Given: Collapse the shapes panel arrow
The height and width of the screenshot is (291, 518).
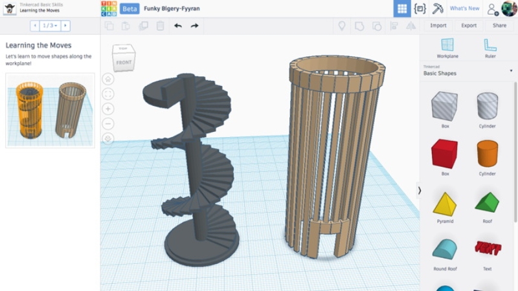Looking at the screenshot, I should (420, 190).
